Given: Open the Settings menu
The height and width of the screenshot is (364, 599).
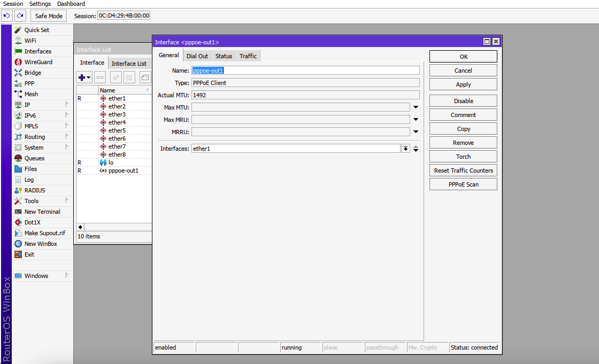Looking at the screenshot, I should click(40, 4).
